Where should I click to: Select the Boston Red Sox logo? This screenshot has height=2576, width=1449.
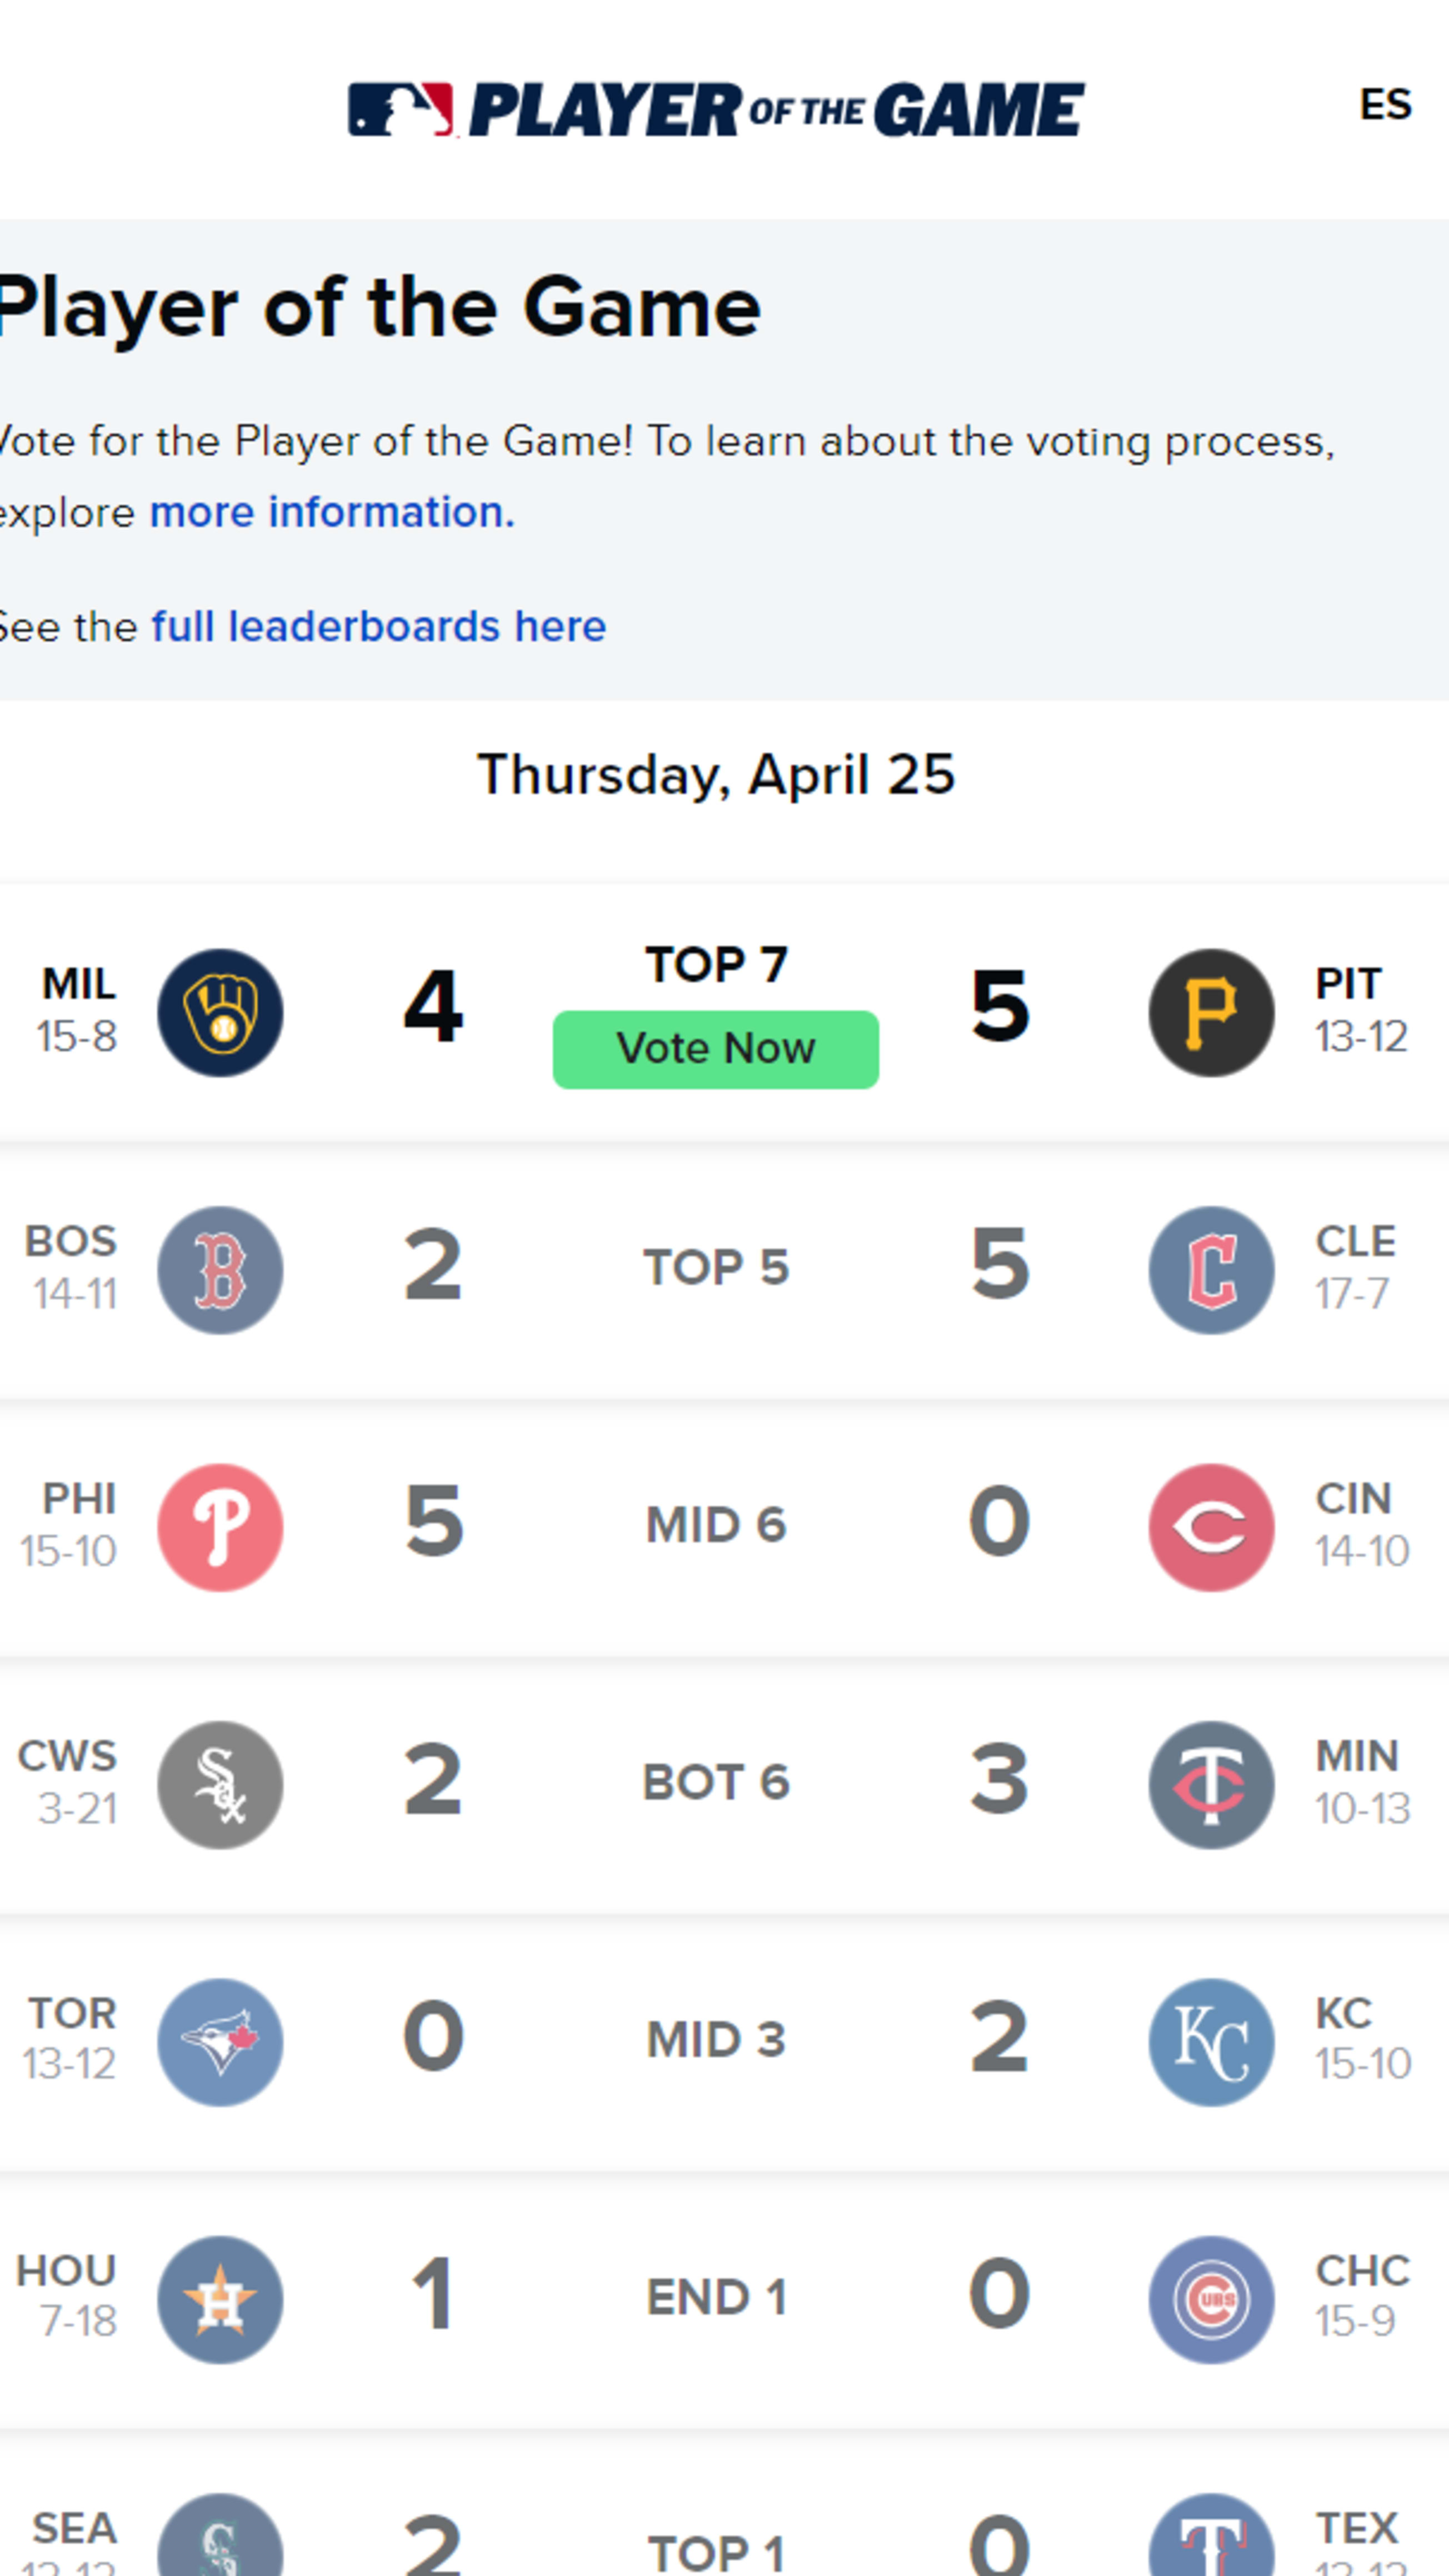(x=220, y=1270)
